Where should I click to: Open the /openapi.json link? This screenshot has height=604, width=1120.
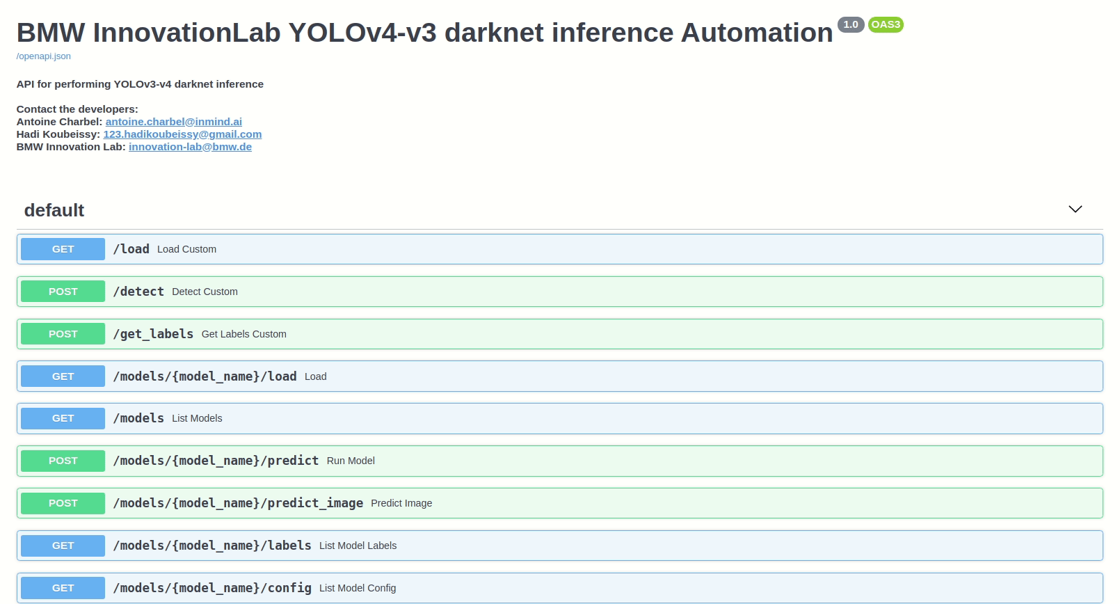[x=44, y=56]
